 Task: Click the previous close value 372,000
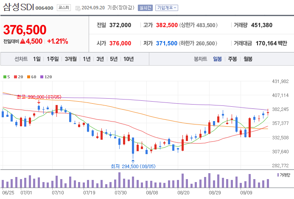tap(120, 25)
